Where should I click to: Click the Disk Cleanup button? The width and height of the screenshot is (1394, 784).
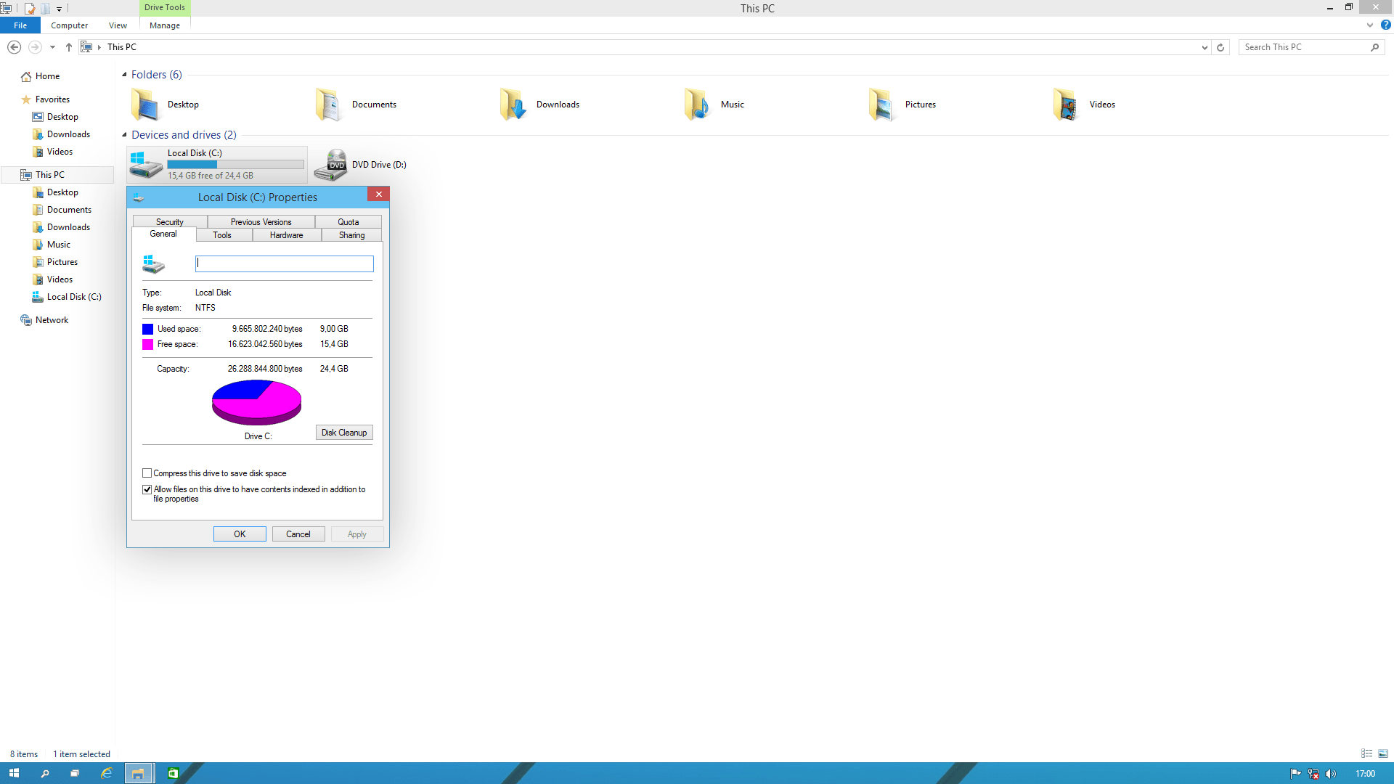(x=344, y=433)
